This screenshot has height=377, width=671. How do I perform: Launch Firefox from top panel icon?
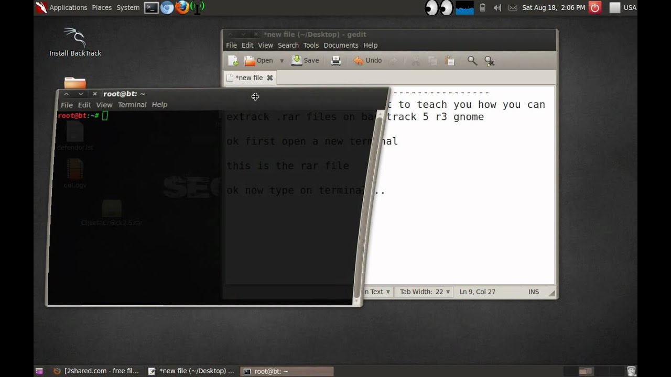coord(182,7)
